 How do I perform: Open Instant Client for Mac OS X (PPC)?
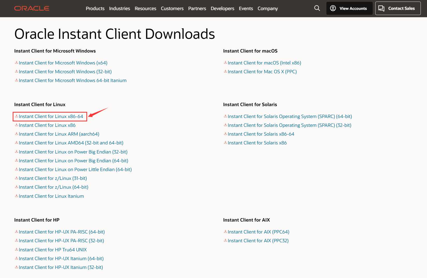tap(262, 72)
